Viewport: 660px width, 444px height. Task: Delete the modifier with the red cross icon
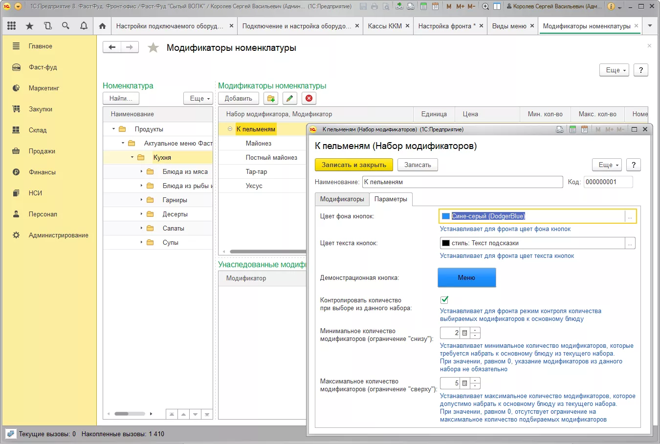(309, 98)
